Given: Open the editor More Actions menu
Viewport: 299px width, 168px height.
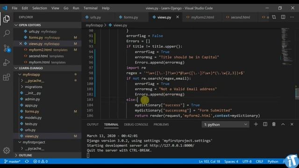Looking at the screenshot, I should pyautogui.click(x=292, y=17).
